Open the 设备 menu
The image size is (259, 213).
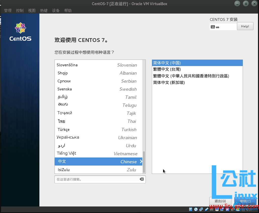[56, 11]
